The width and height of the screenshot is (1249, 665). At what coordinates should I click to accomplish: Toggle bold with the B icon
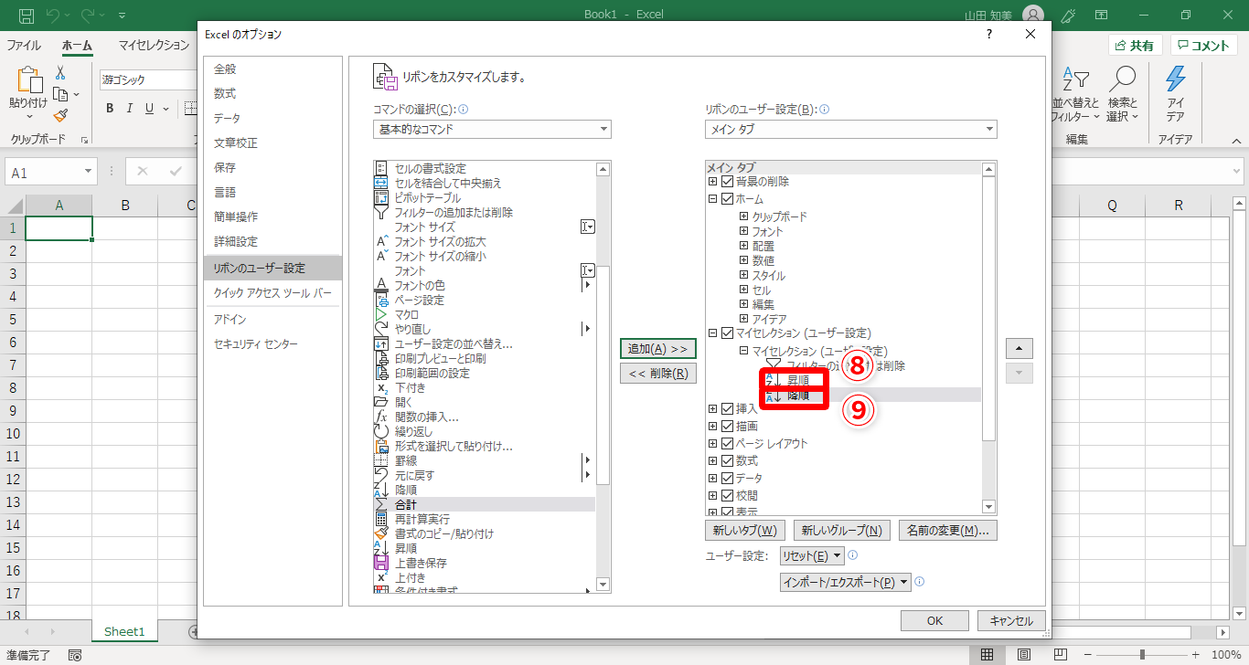(110, 109)
